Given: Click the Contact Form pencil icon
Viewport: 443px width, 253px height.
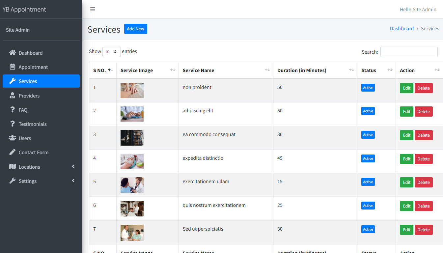Looking at the screenshot, I should (x=13, y=152).
